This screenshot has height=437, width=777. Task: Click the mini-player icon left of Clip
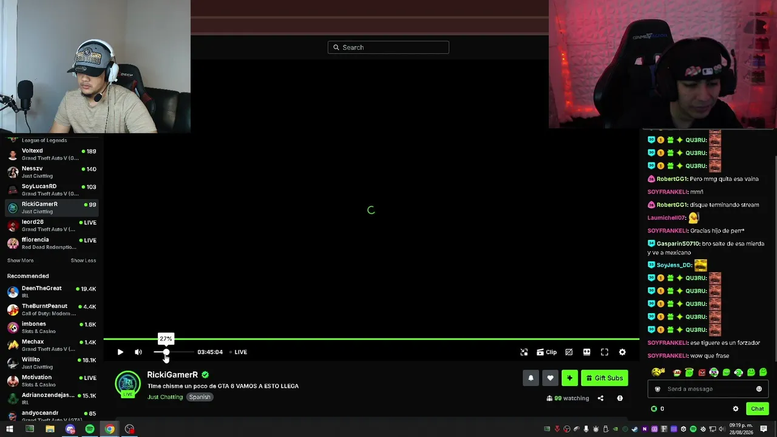pyautogui.click(x=524, y=352)
